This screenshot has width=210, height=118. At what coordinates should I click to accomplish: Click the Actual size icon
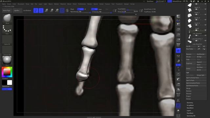pos(178,35)
